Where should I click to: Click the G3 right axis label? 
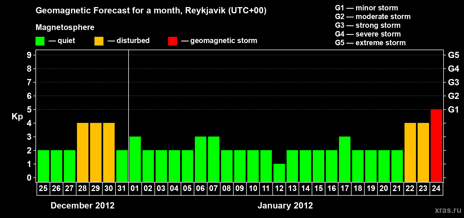[x=454, y=82]
